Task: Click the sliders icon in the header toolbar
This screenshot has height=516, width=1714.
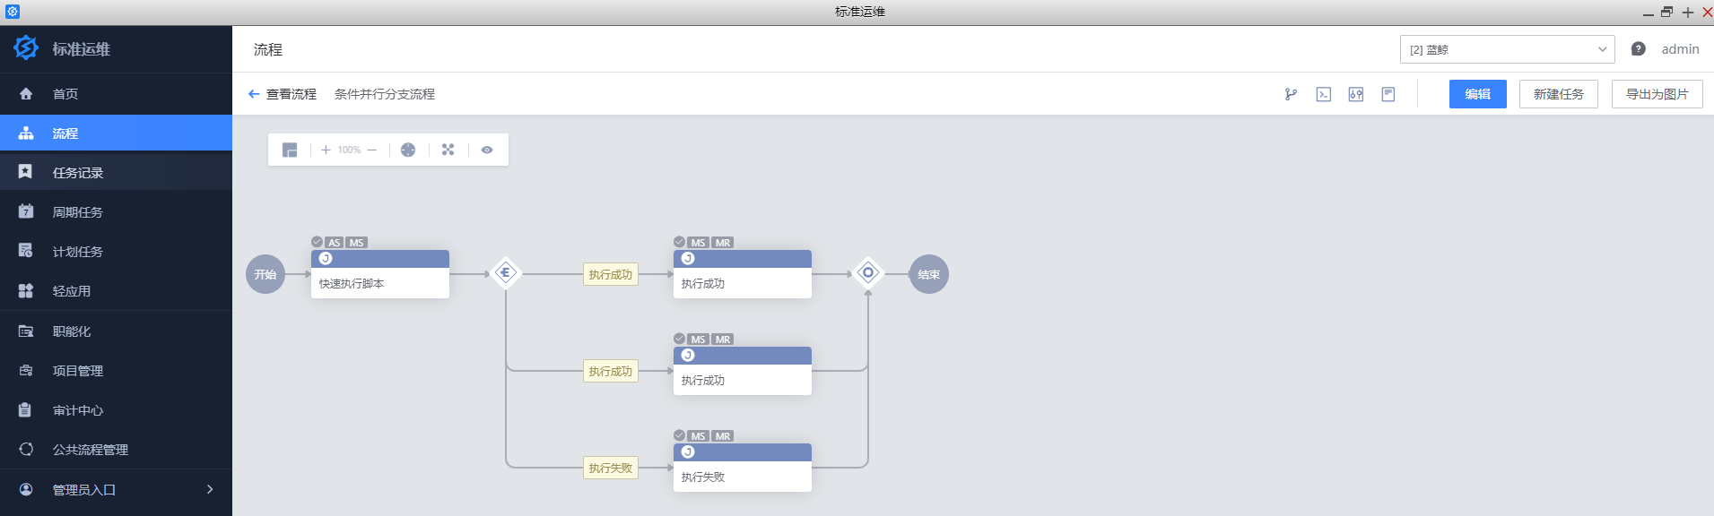Action: pyautogui.click(x=1355, y=94)
